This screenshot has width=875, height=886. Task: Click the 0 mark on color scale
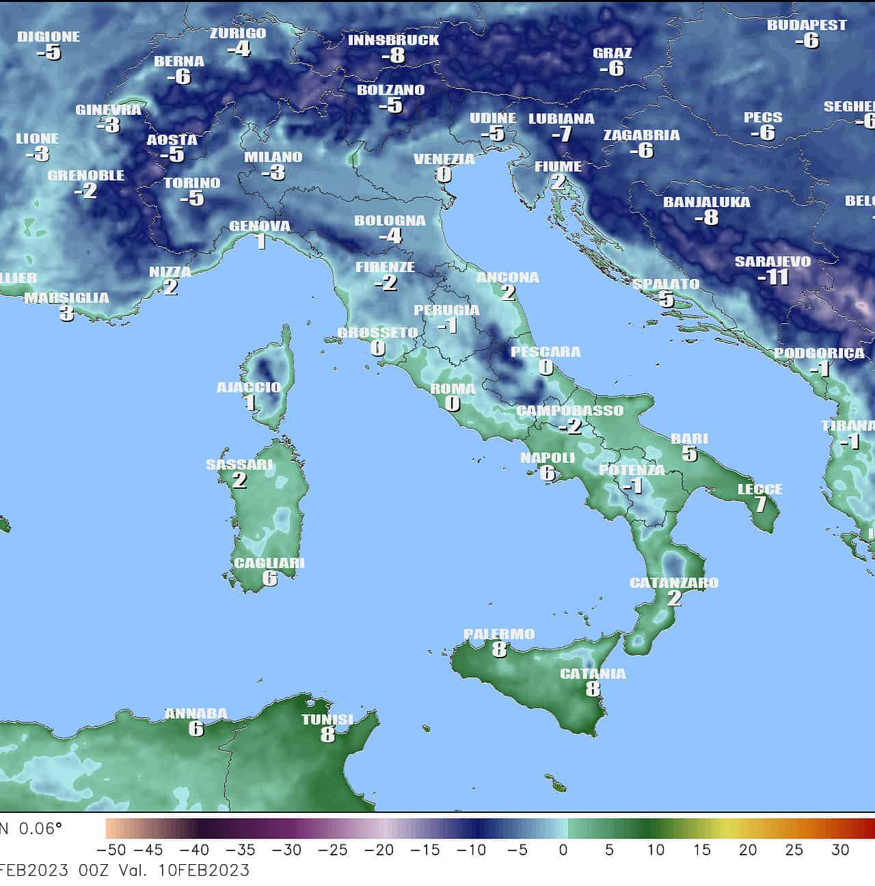563,850
